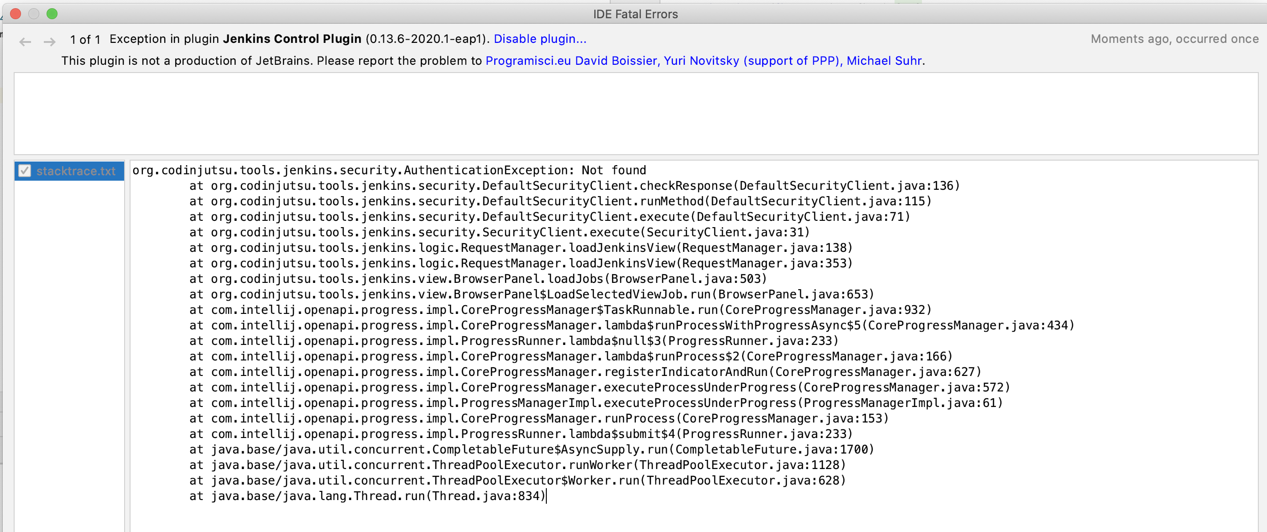Minimize the window with the yellow button
The image size is (1267, 532).
(33, 14)
